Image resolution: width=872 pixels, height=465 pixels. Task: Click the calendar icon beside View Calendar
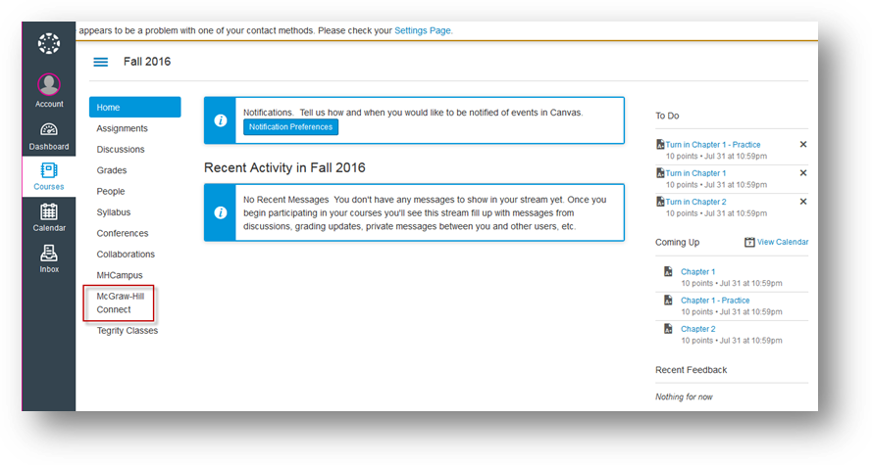pos(749,242)
